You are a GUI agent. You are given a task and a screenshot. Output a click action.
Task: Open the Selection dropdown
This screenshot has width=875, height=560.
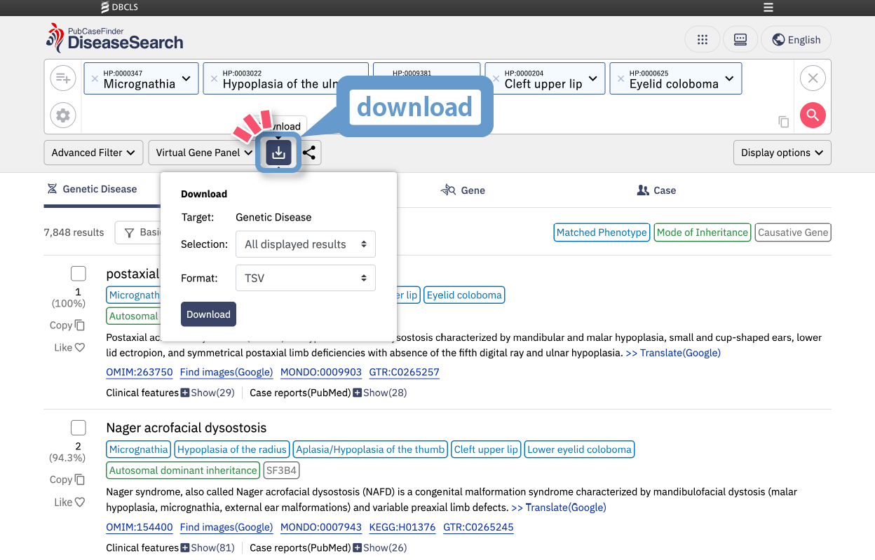[x=306, y=244]
